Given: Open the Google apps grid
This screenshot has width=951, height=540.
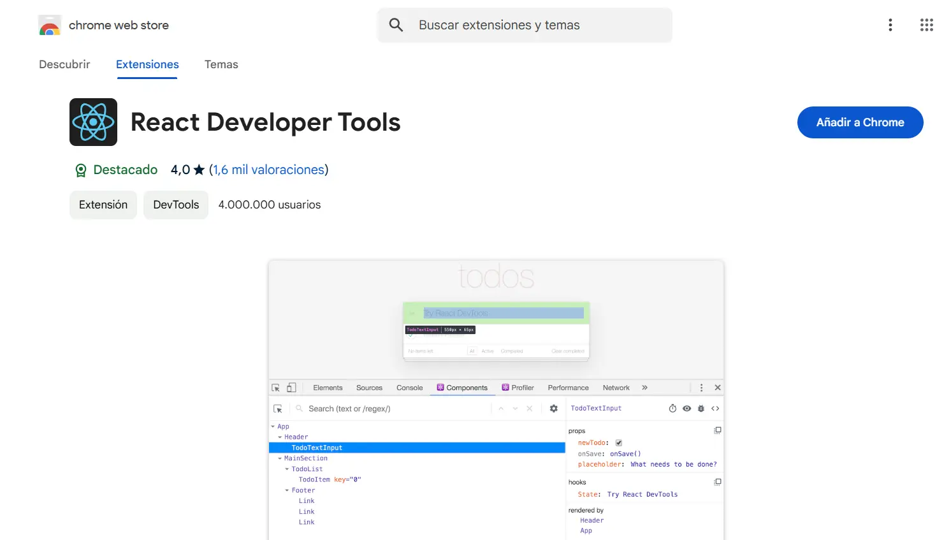Looking at the screenshot, I should click(x=926, y=25).
